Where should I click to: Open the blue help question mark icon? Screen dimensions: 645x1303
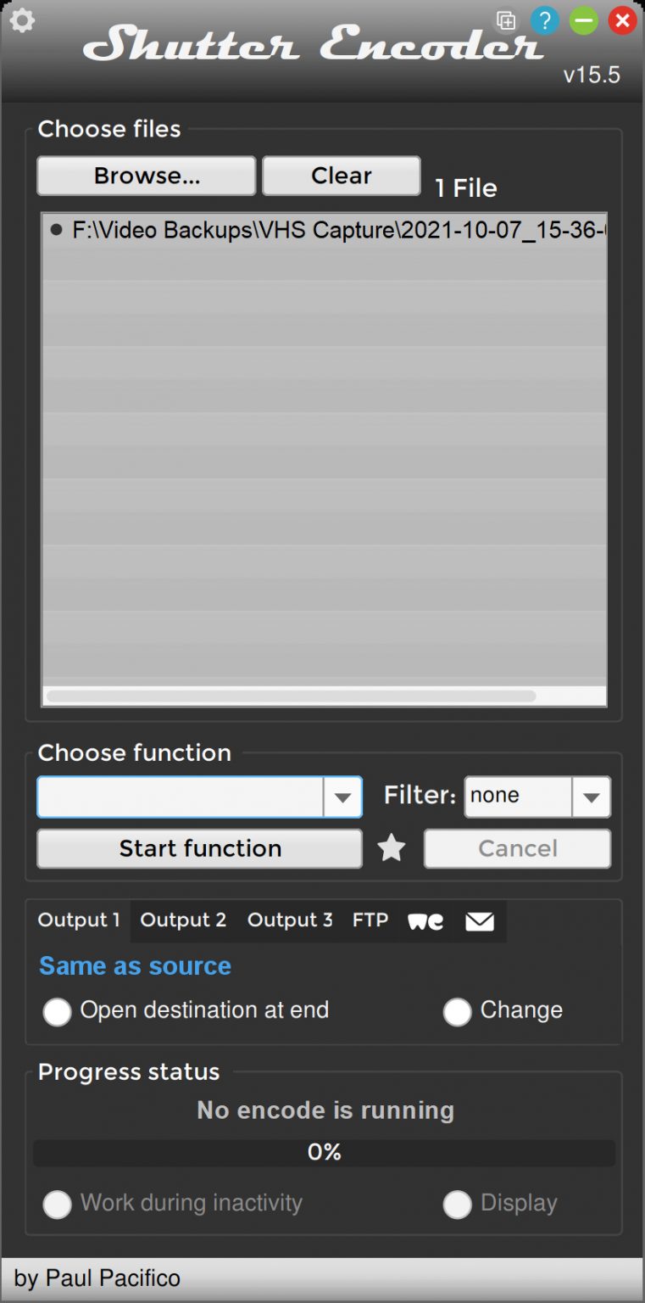click(545, 20)
